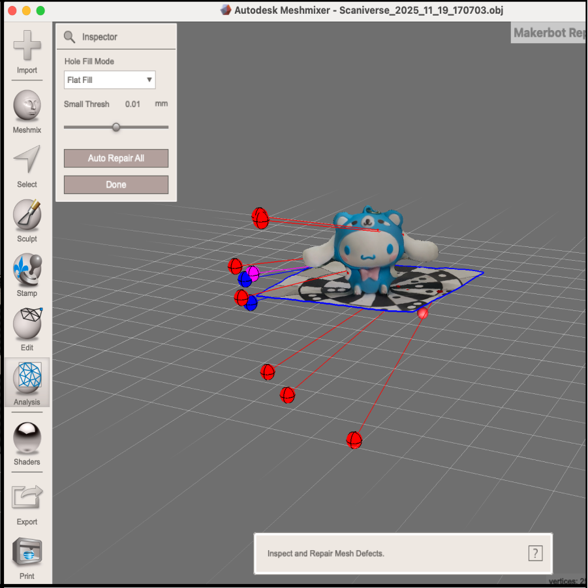Click the Small Thresh value 0.01
This screenshot has height=588, width=588.
tap(132, 105)
